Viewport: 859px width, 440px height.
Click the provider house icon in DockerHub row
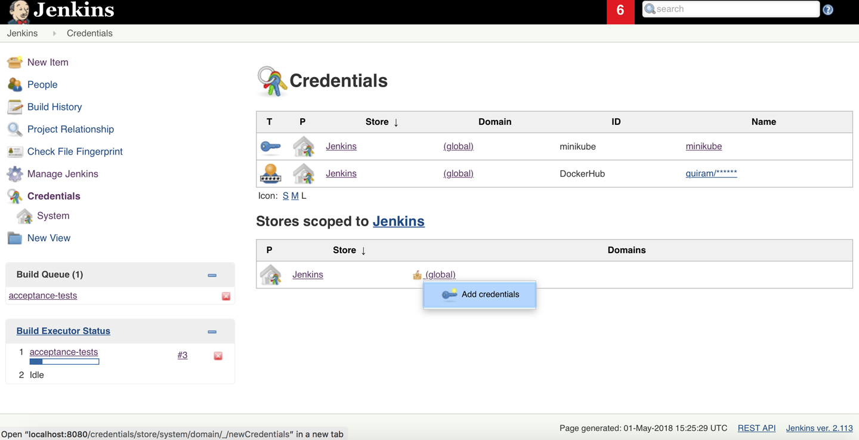pyautogui.click(x=304, y=174)
